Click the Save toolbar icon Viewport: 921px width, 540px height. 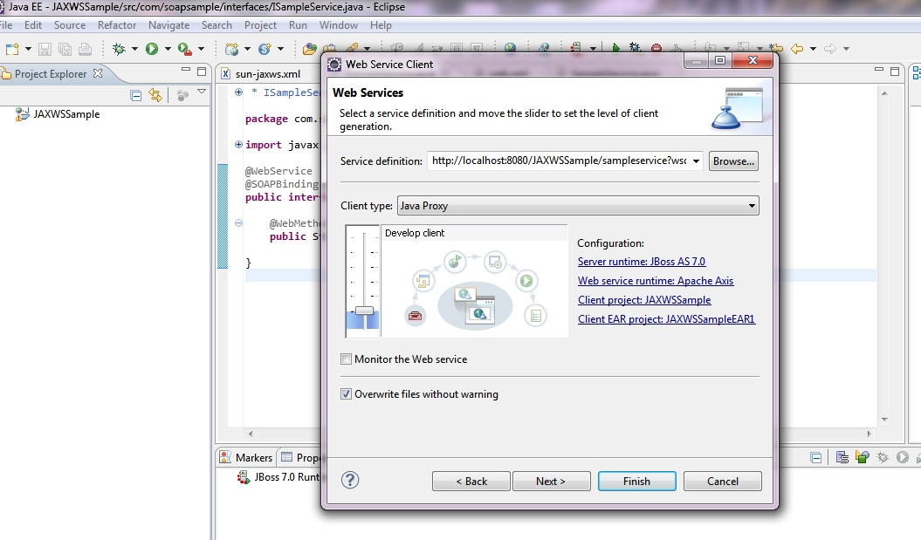point(45,49)
